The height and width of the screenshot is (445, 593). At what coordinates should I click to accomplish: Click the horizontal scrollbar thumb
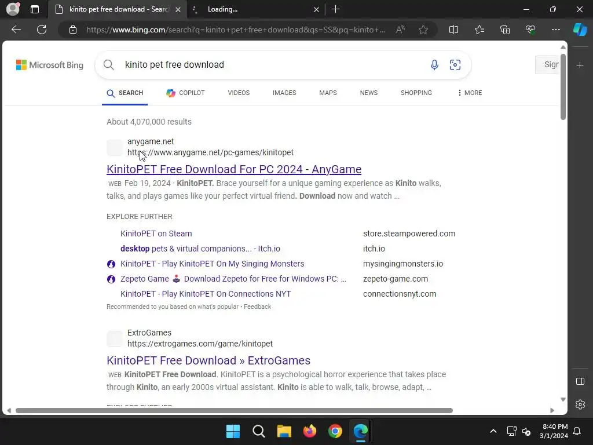(234, 411)
